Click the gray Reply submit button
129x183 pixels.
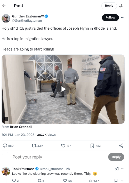coord(116,157)
